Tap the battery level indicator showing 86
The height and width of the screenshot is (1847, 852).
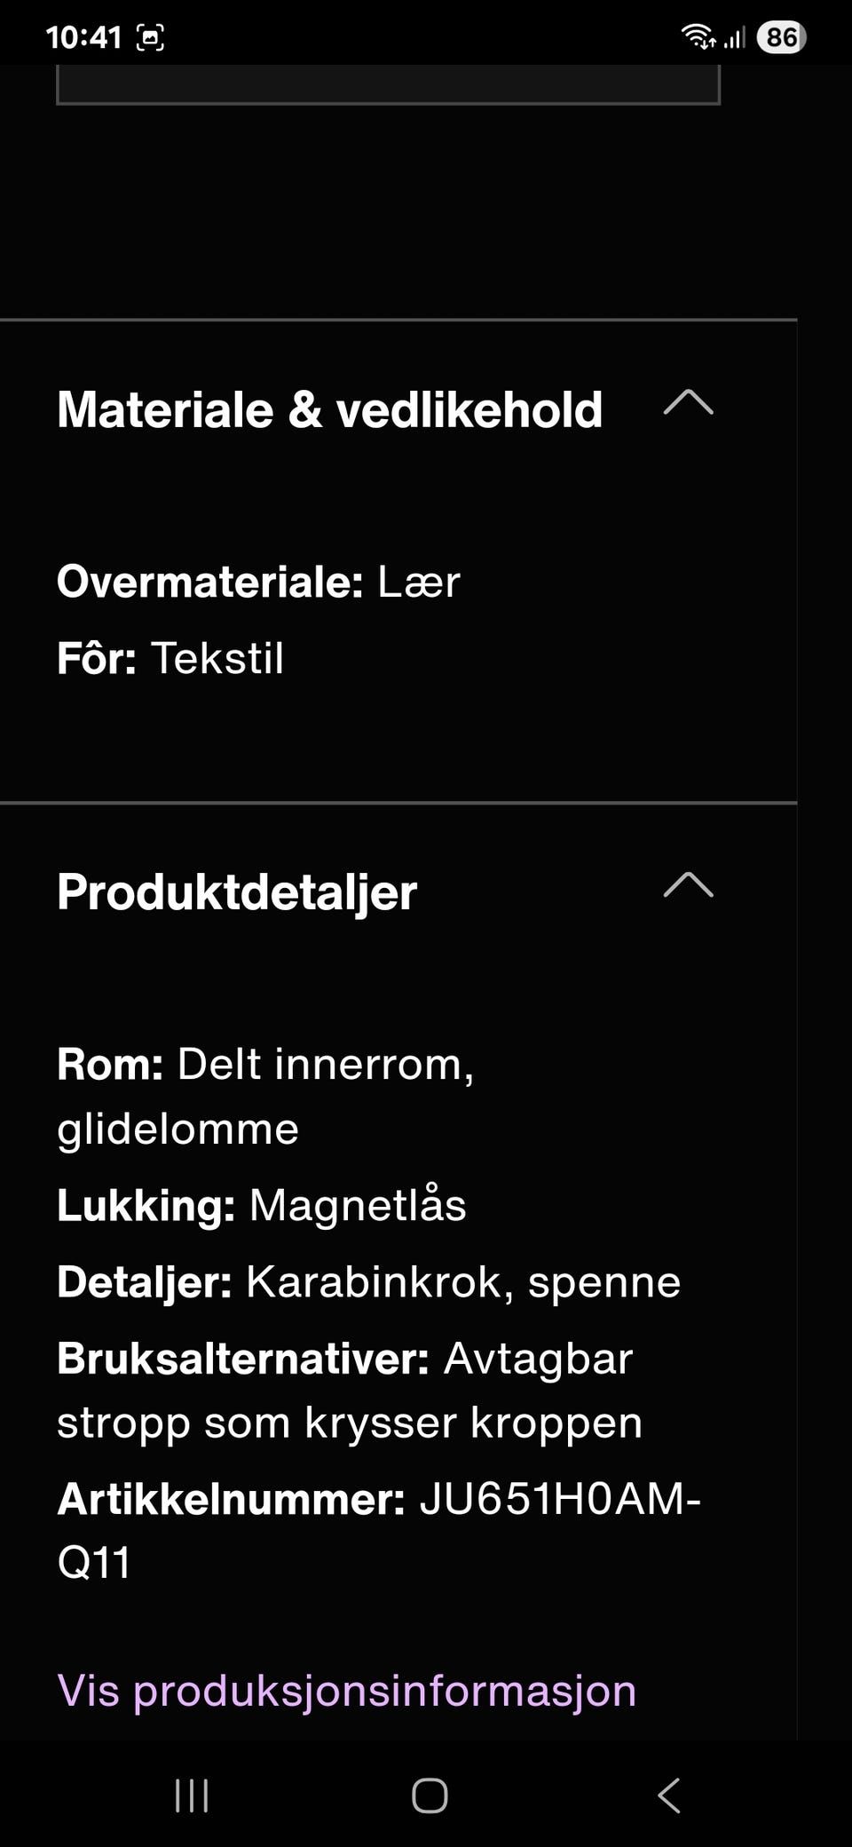click(781, 37)
